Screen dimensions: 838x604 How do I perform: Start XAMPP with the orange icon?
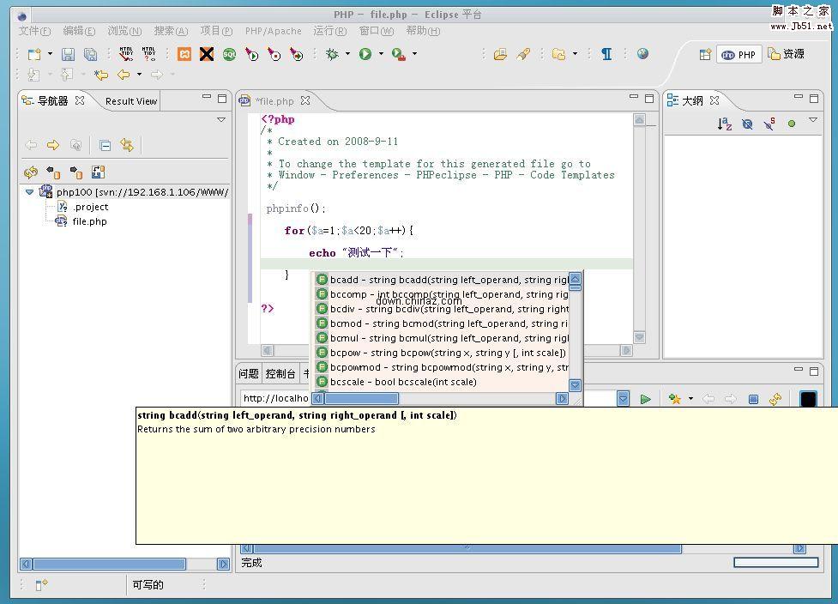(x=184, y=54)
